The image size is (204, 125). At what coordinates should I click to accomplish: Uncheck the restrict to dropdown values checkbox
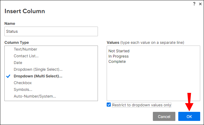[x=109, y=105]
